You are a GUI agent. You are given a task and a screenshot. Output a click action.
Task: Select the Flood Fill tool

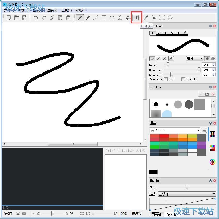point(128,18)
